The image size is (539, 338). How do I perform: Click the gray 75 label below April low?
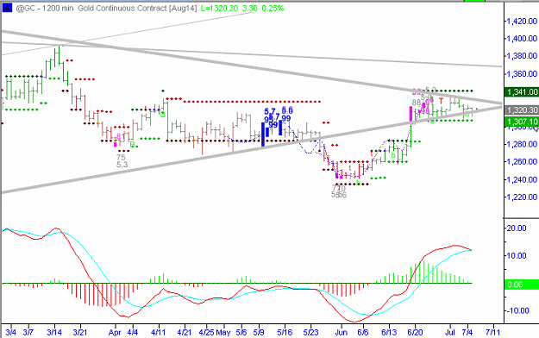tap(121, 158)
